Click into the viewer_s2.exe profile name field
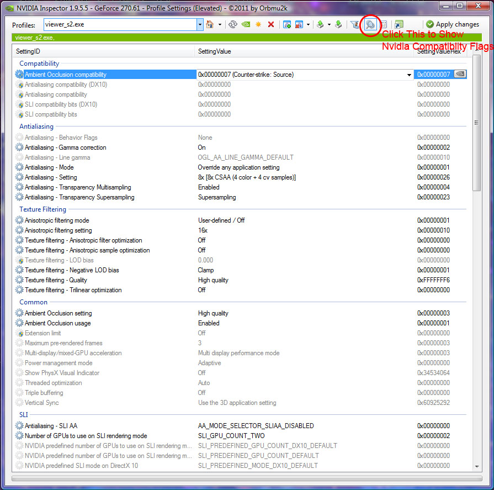 point(120,25)
